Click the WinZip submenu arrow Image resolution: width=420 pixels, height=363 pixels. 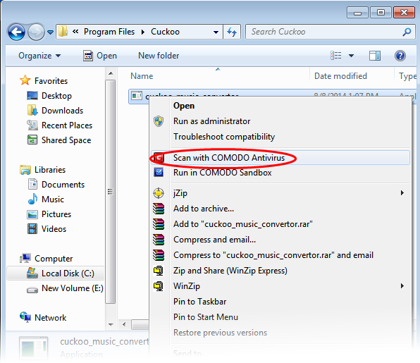click(x=402, y=286)
